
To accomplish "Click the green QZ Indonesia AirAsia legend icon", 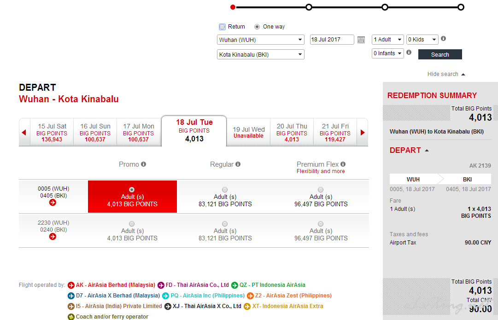I will [234, 285].
